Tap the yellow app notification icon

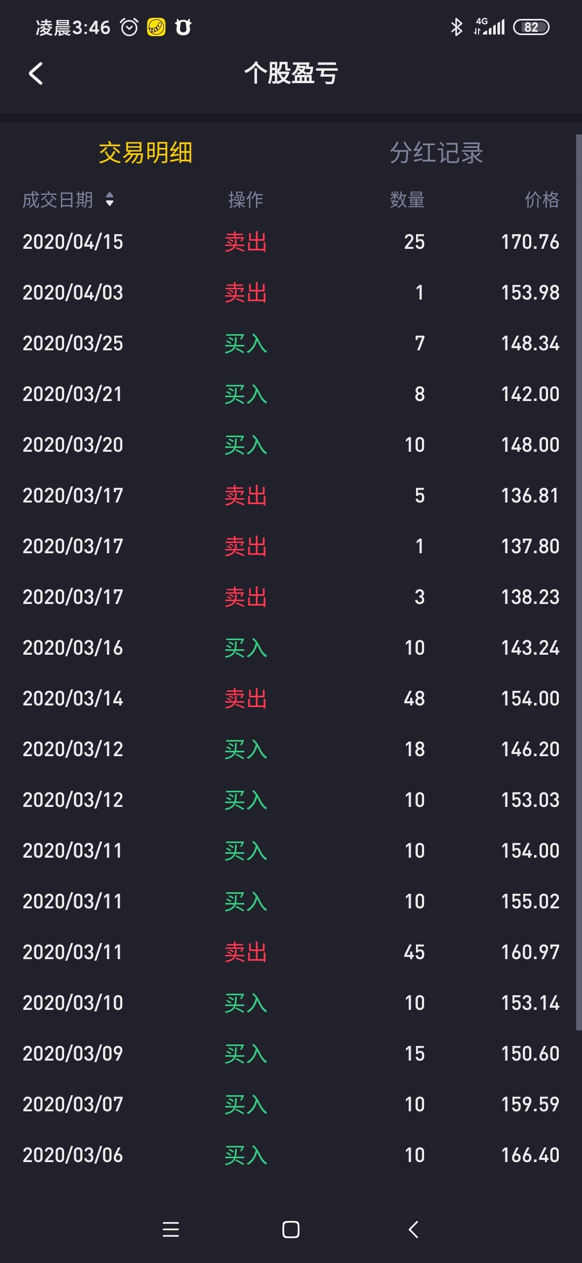click(156, 27)
